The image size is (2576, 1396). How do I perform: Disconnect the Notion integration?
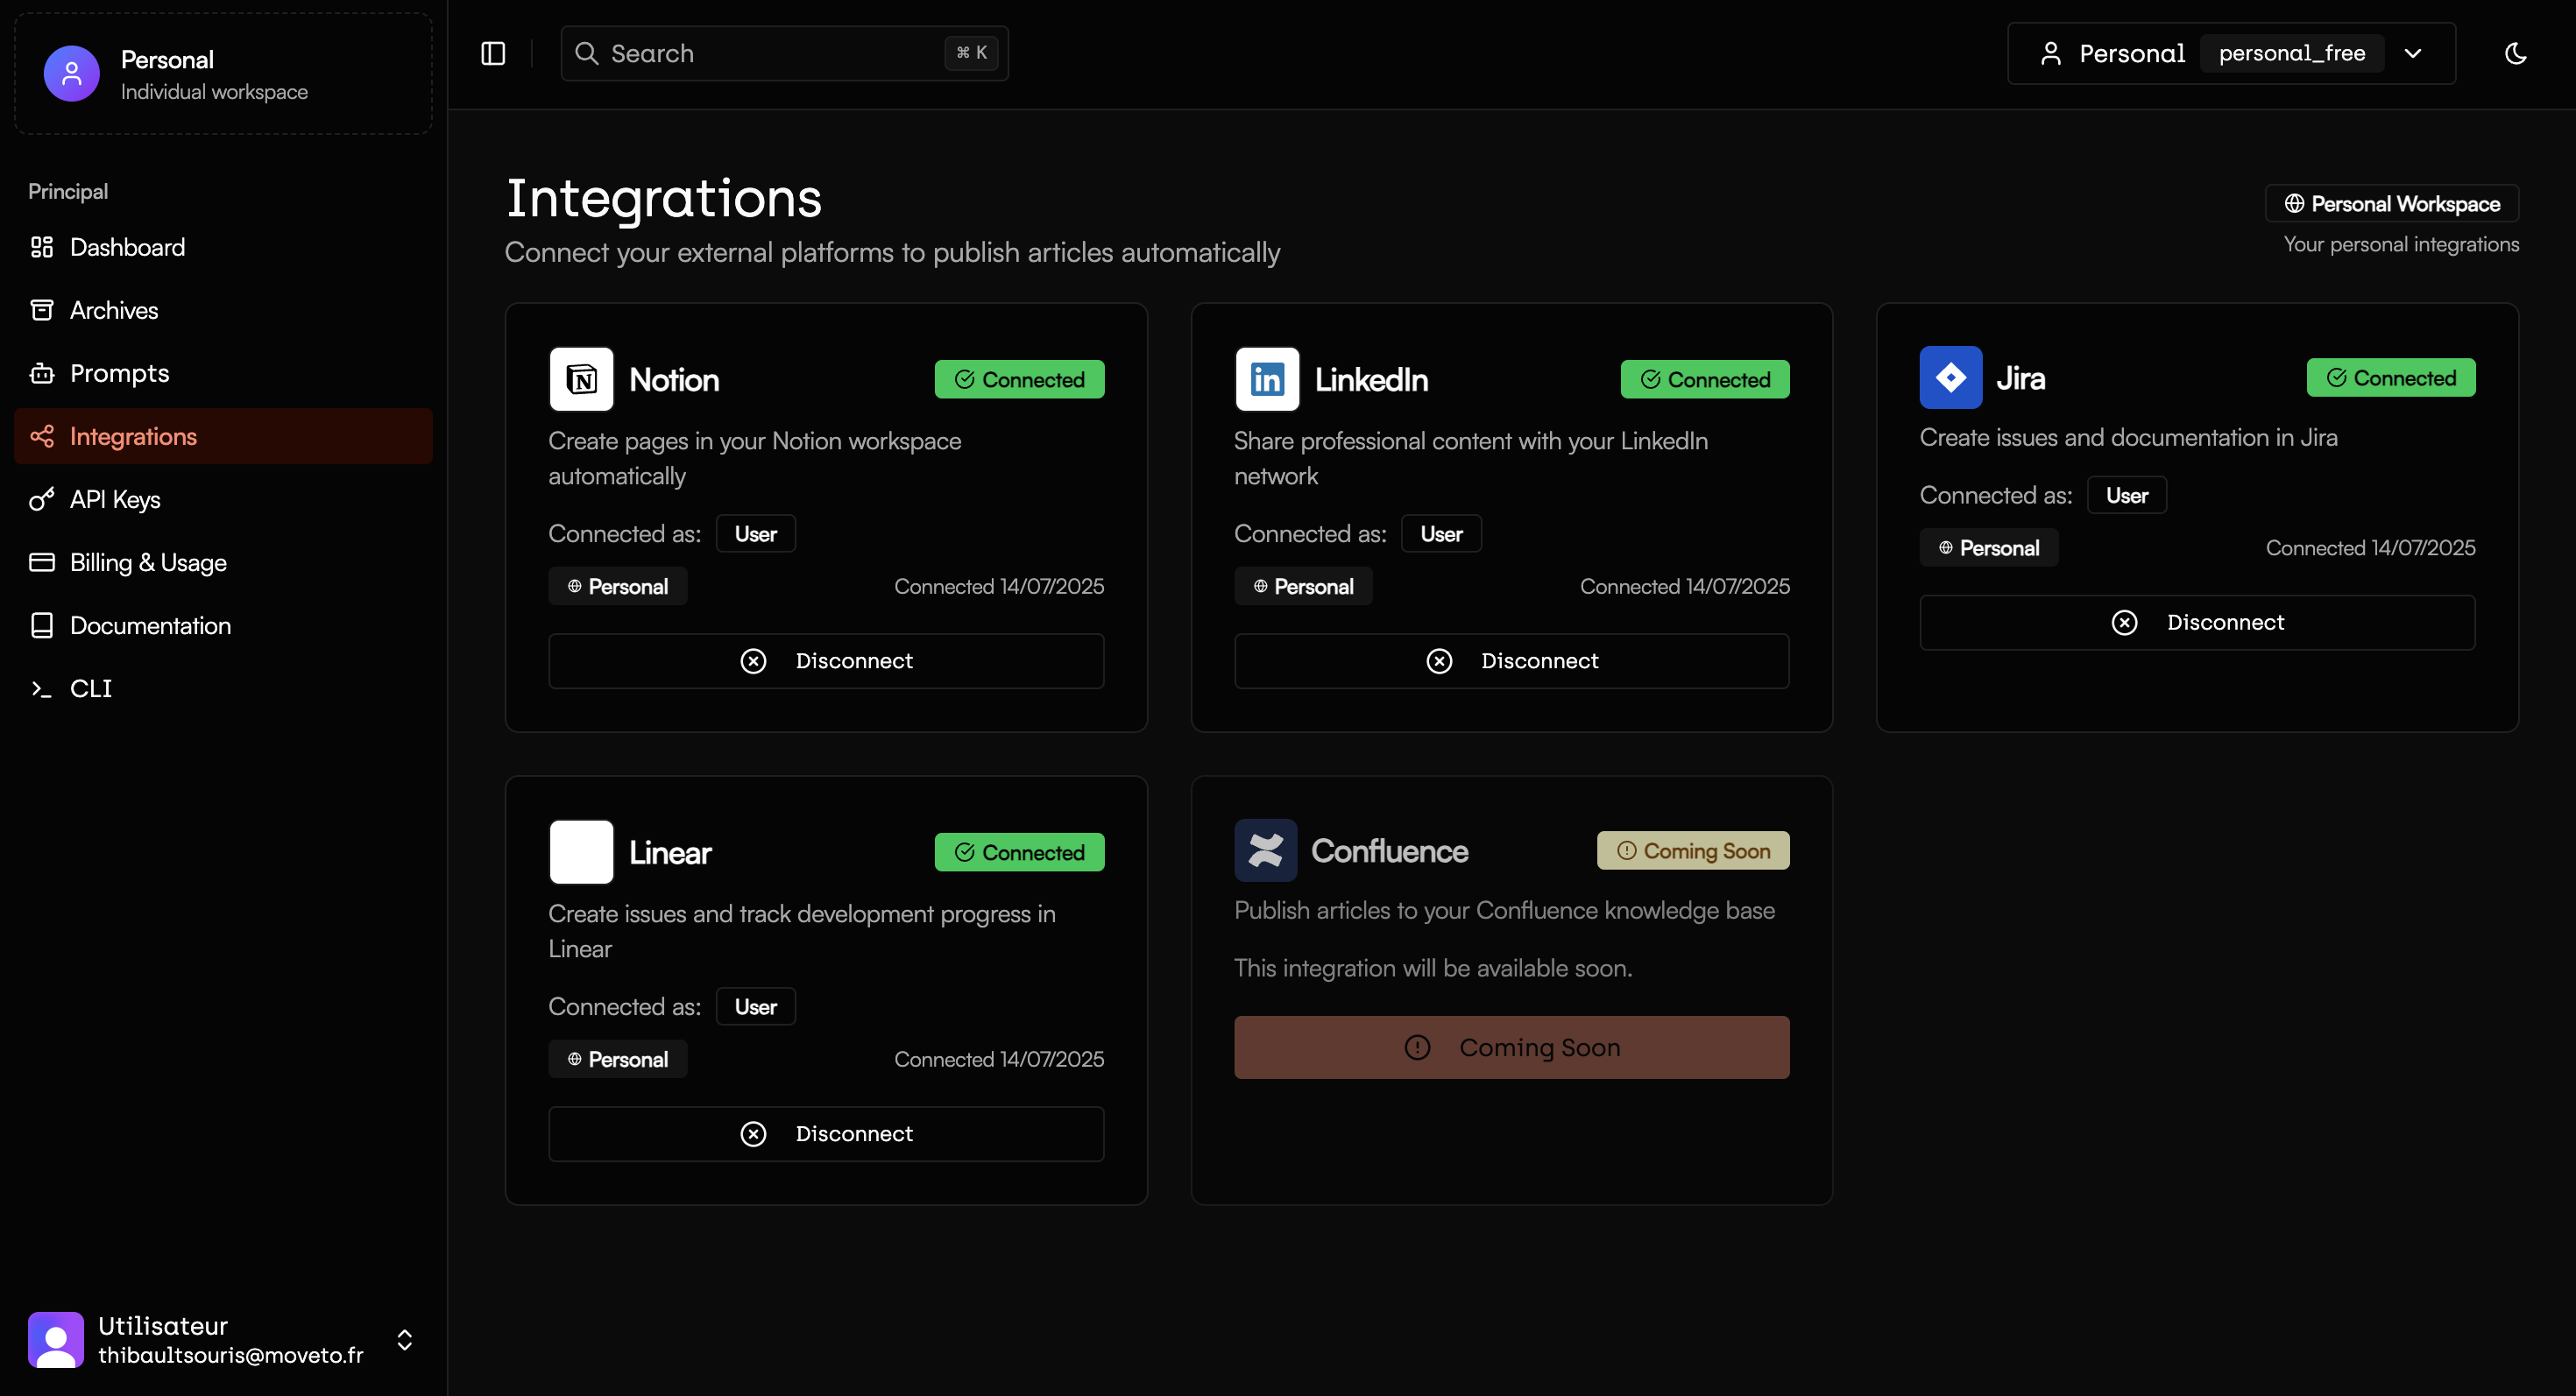pyautogui.click(x=826, y=660)
